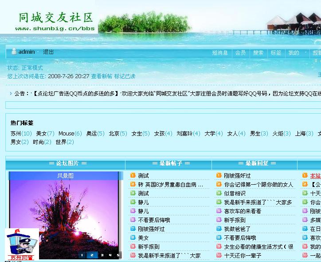The width and height of the screenshot is (321, 262).
Task: Open the 世界(2) hot tag
Action: (65, 142)
